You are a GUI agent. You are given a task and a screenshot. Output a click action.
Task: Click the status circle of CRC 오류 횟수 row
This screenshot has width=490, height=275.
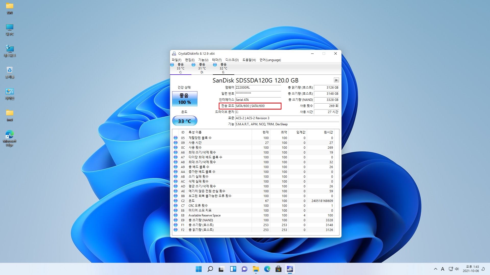pos(176,205)
